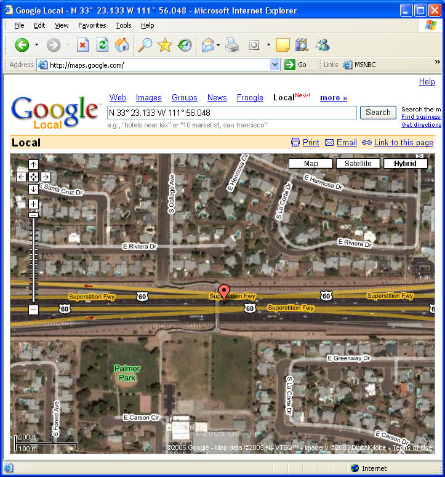Click the Help link at top right

(x=427, y=81)
